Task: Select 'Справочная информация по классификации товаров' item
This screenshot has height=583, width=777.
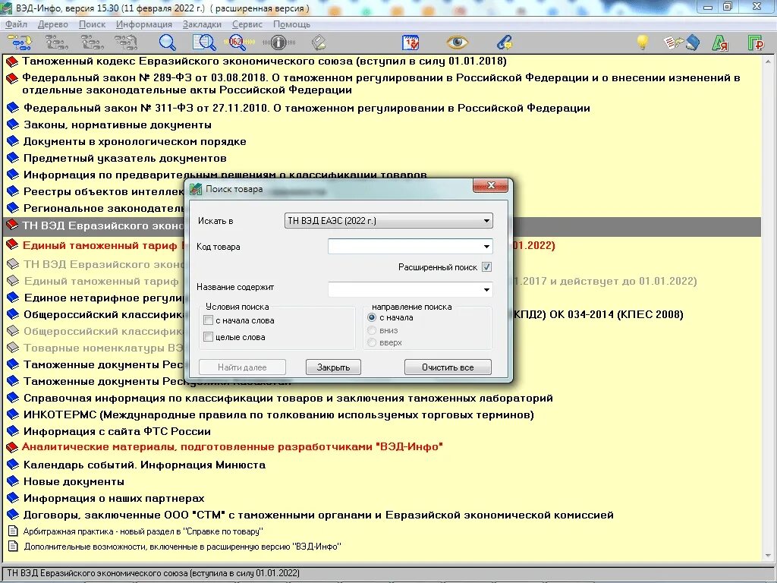Action: (288, 398)
